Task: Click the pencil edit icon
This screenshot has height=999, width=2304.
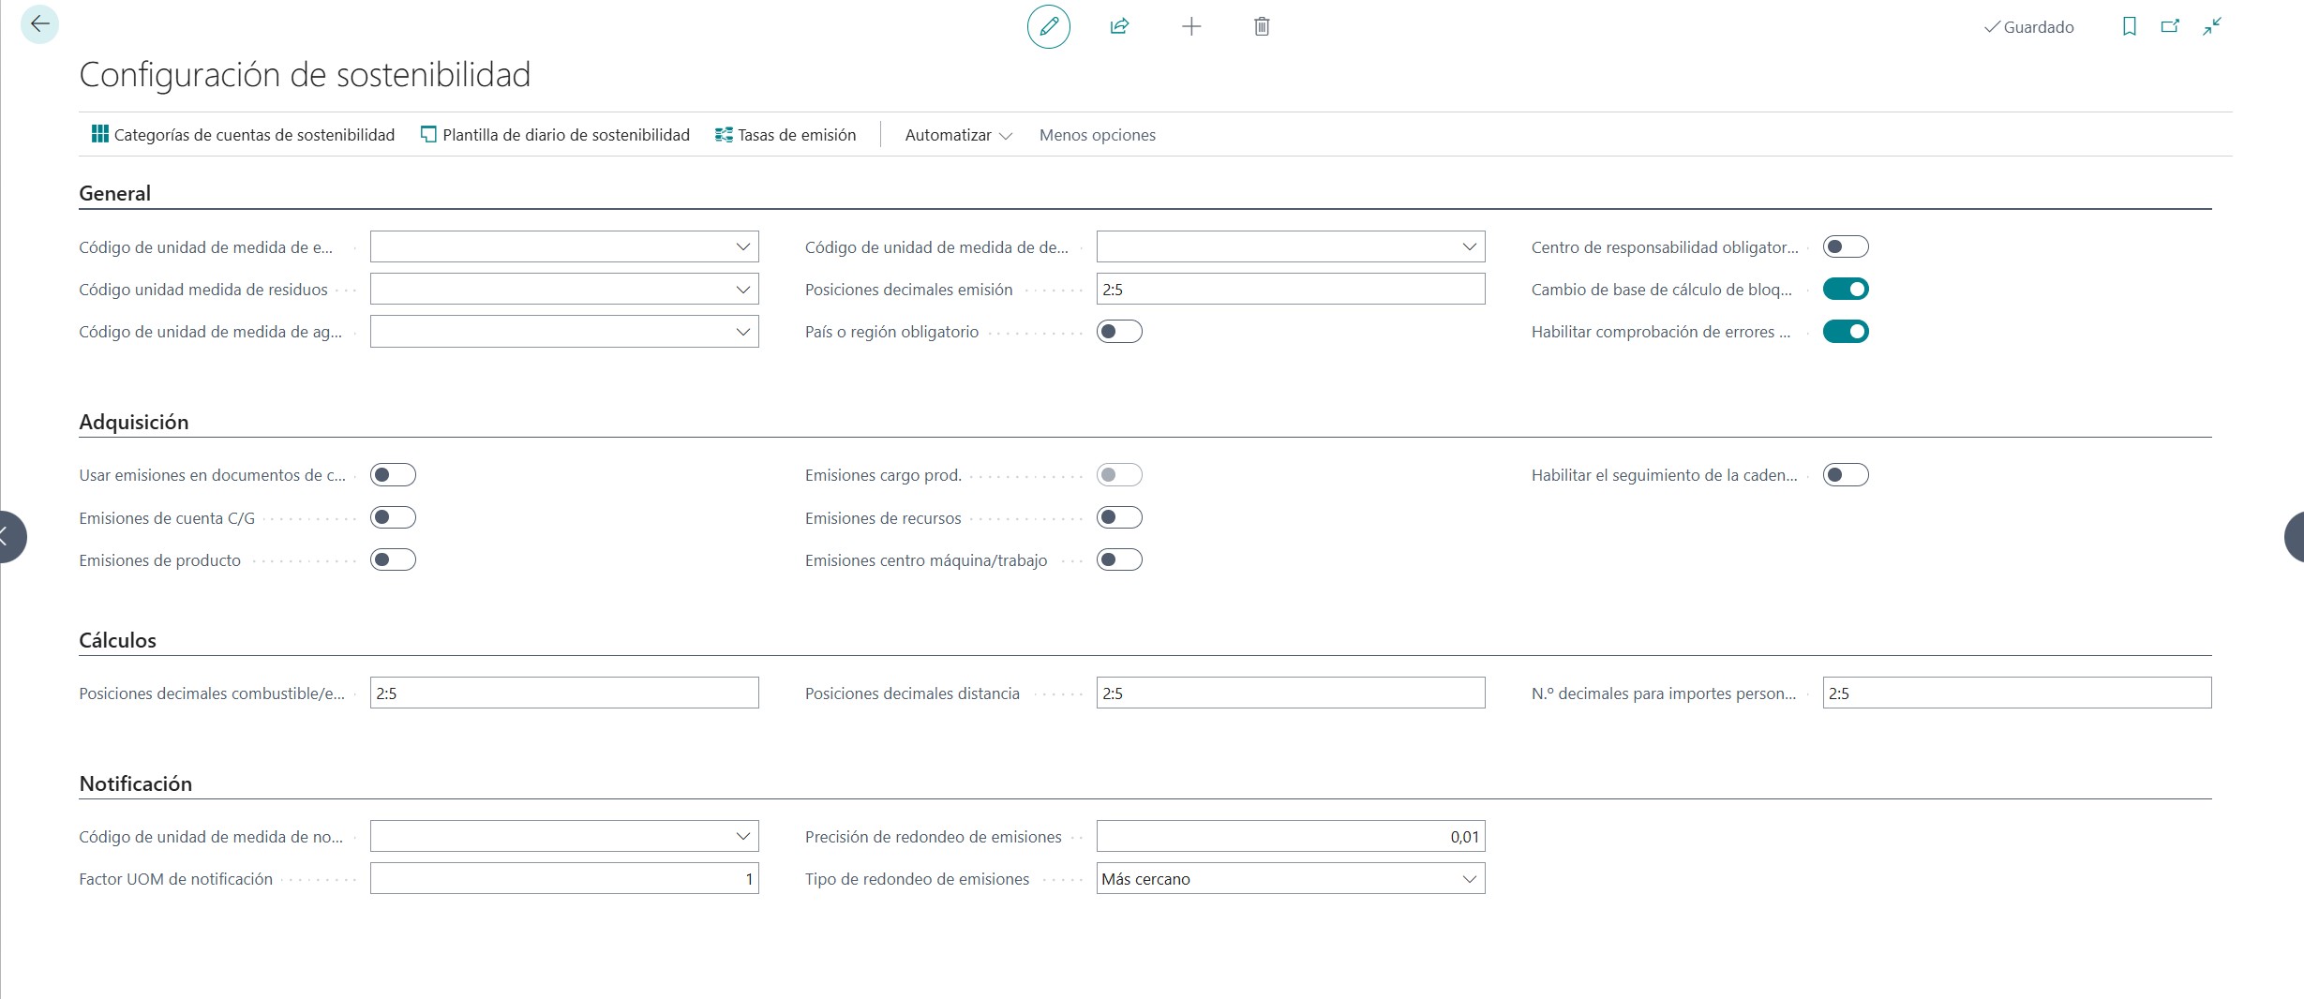Action: point(1048,26)
